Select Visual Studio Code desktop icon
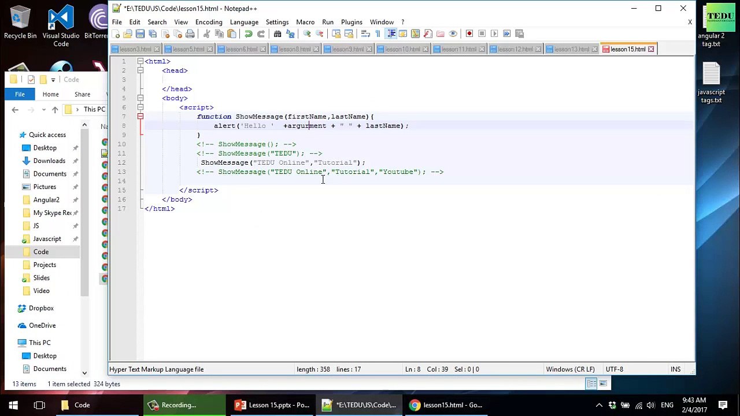740x416 pixels. [x=61, y=27]
